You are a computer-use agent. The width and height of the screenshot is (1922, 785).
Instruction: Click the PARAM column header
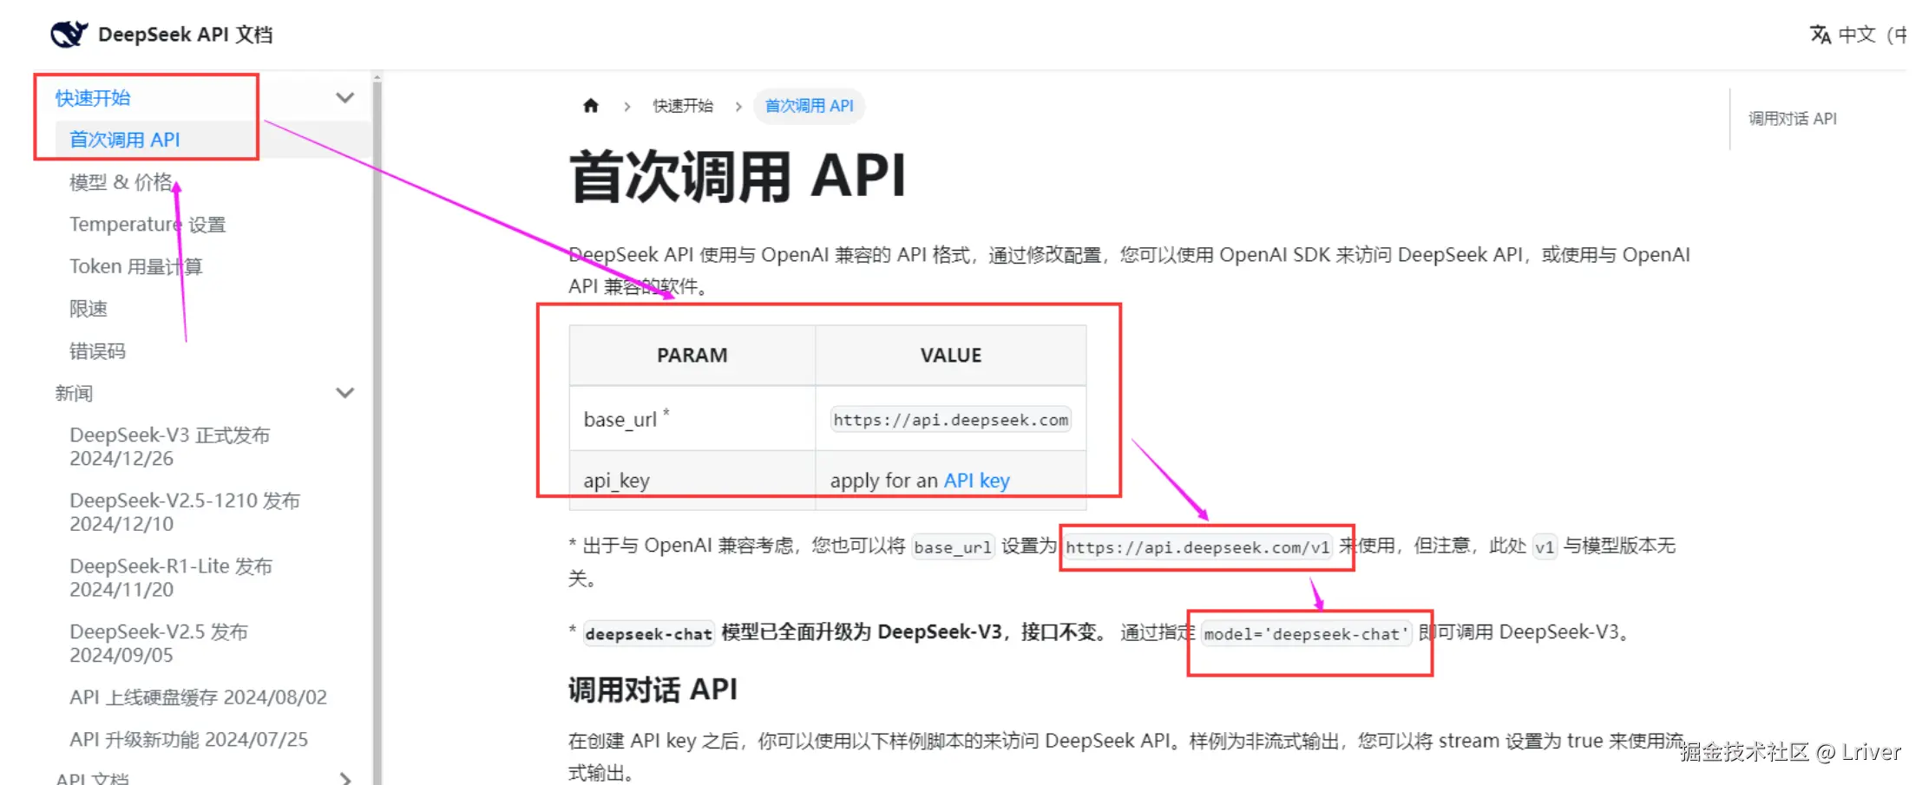692,356
